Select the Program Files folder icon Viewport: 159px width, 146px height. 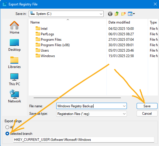pos(38,39)
